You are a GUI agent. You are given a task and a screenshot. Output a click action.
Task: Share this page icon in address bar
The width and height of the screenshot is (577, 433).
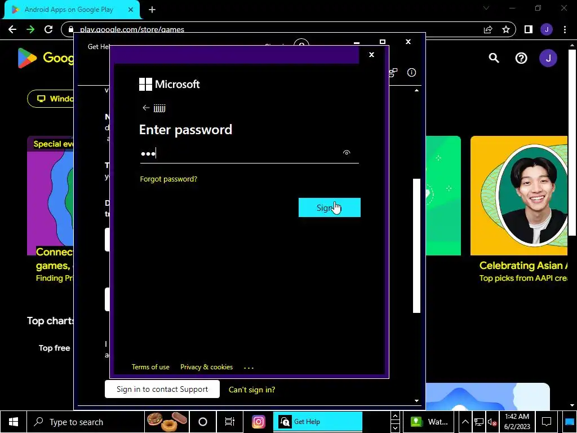488,29
